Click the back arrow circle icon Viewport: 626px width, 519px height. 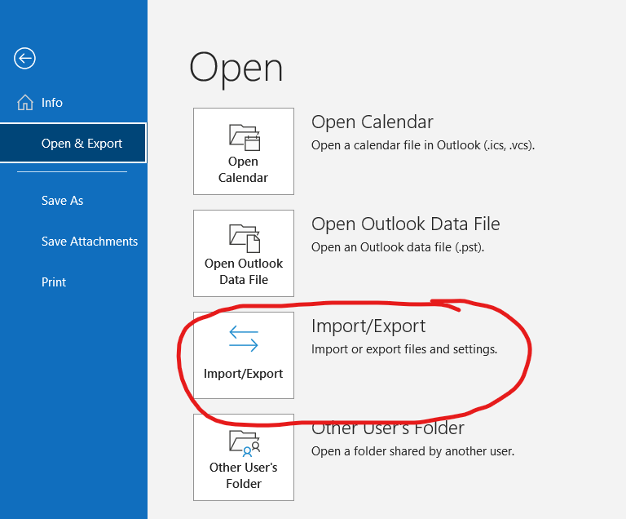tap(25, 58)
